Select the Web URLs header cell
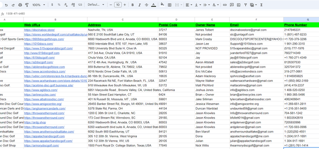319x149 pixels. 55,25
